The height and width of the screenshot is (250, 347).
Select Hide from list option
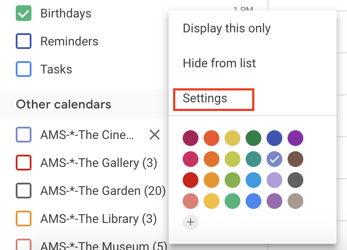coord(219,63)
